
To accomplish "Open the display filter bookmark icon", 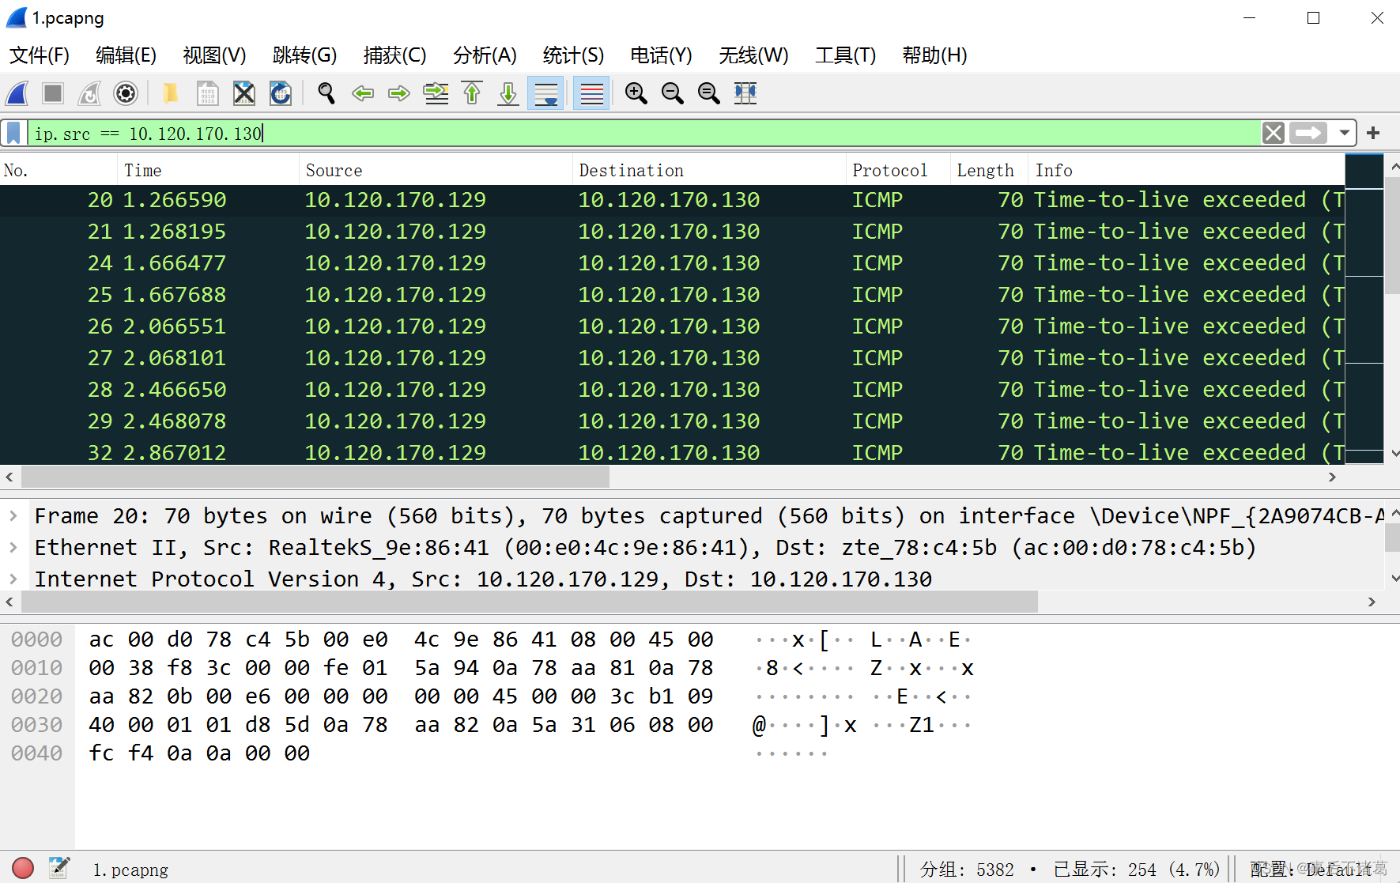I will tap(13, 133).
